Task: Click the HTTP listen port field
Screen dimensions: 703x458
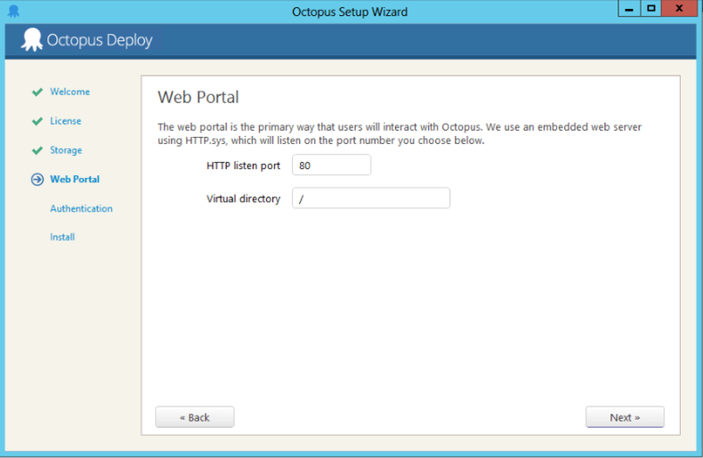Action: [331, 165]
